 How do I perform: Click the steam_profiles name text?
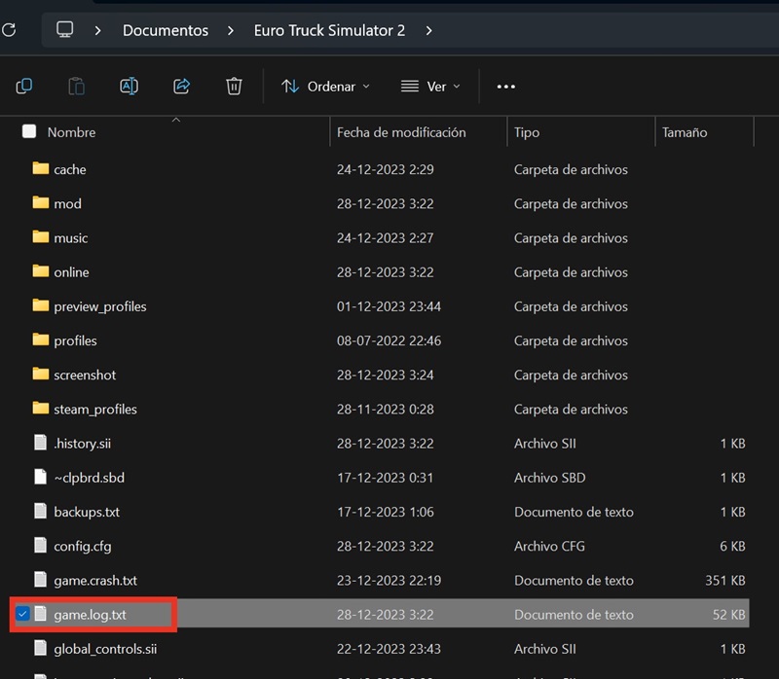95,410
